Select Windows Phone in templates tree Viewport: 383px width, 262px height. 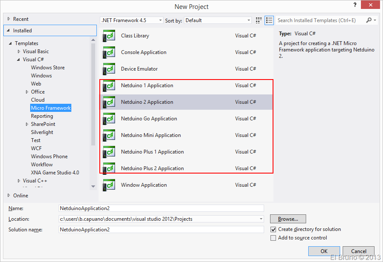click(x=49, y=157)
